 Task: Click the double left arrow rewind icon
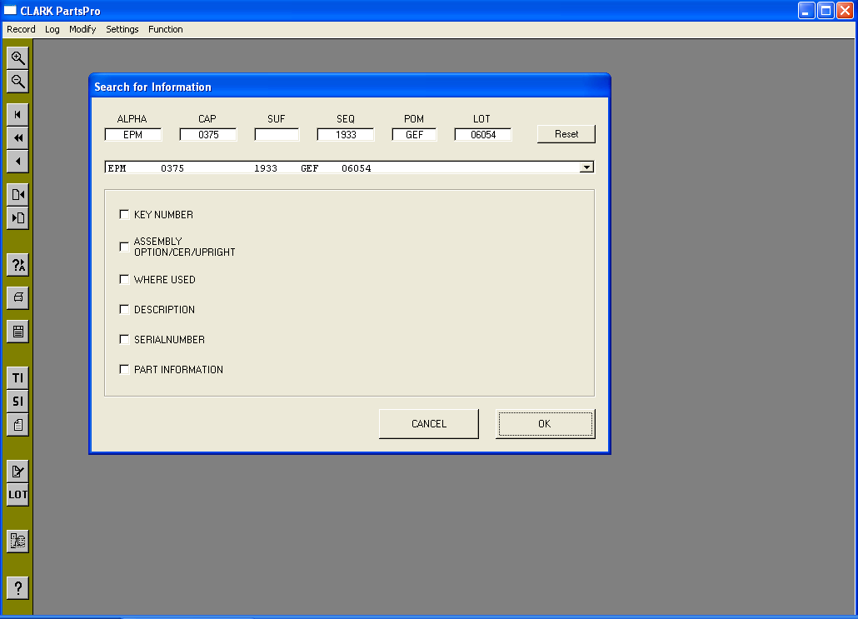[17, 138]
